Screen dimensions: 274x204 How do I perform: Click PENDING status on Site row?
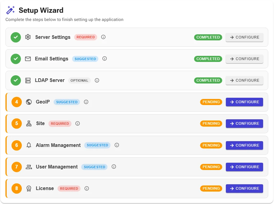coord(211,123)
